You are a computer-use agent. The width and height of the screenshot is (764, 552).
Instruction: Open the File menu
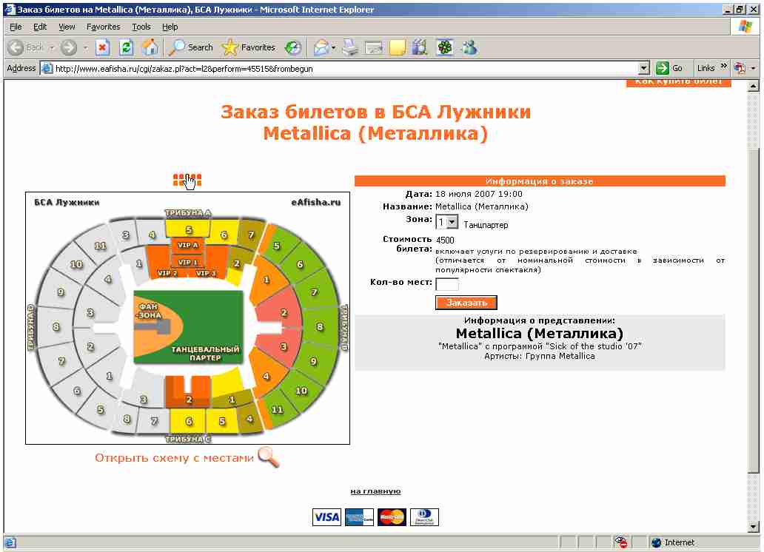16,27
